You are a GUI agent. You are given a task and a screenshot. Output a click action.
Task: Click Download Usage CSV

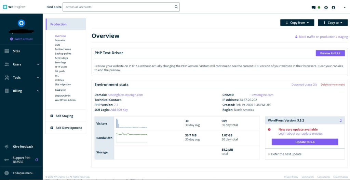(304, 85)
